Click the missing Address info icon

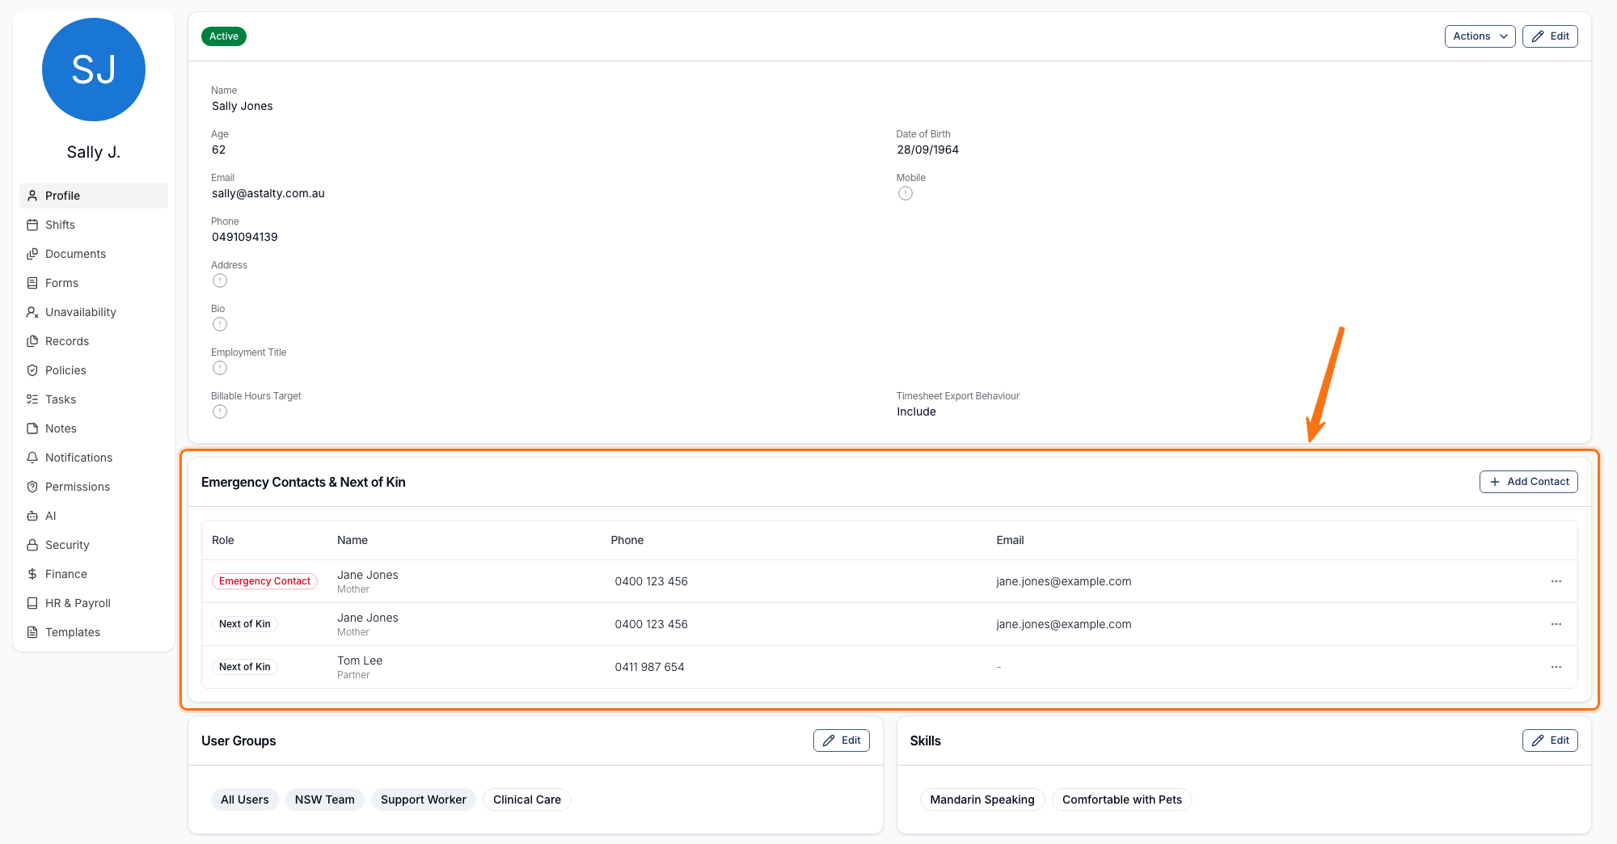coord(220,281)
